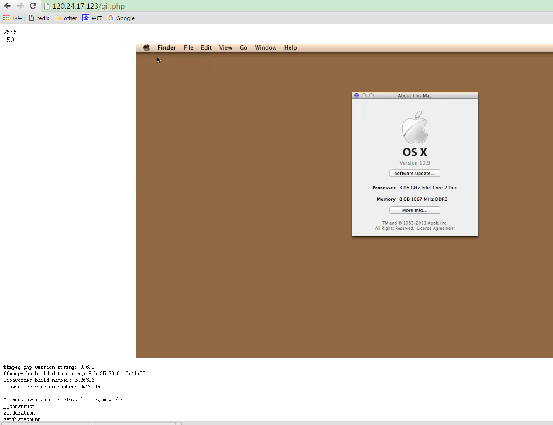Open the Finder menu
Screen dimensions: 553x425
(167, 48)
